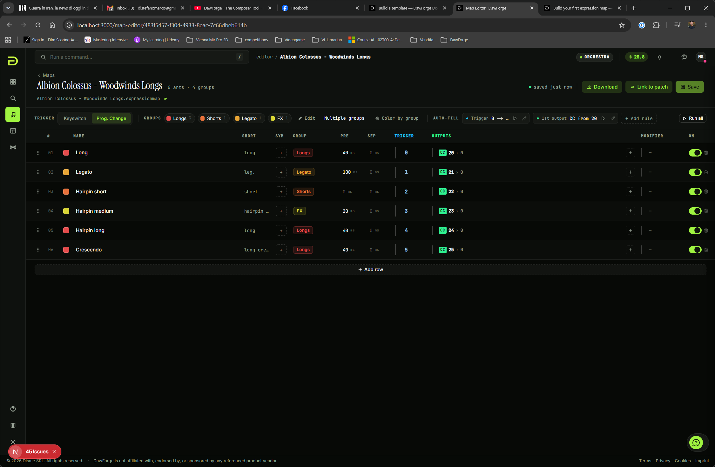This screenshot has width=715, height=467.
Task: Open the Longs group dropdown on Hairpin long
Action: [x=303, y=230]
